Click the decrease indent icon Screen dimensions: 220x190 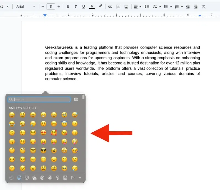point(188,7)
